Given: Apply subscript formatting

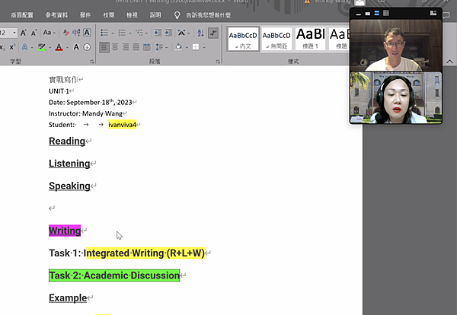Looking at the screenshot, I should pos(2,47).
